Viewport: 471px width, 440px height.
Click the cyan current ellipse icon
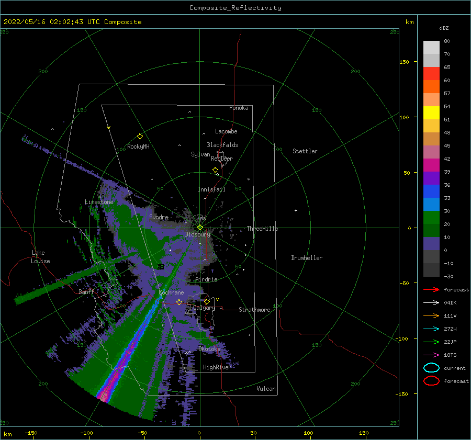click(431, 368)
